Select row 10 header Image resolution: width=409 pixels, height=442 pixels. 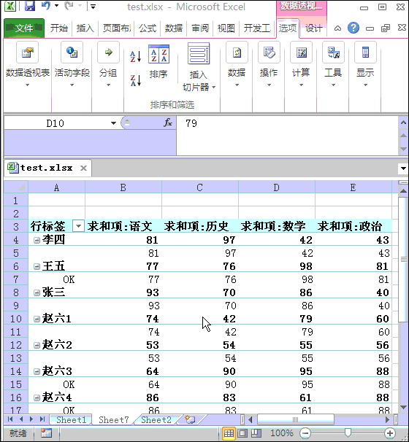16,319
